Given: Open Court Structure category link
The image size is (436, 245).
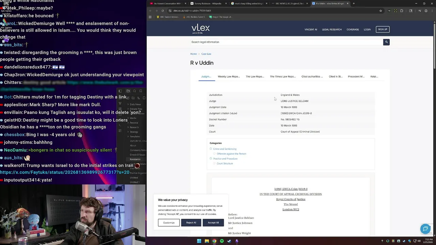Looking at the screenshot, I should 225,163.
